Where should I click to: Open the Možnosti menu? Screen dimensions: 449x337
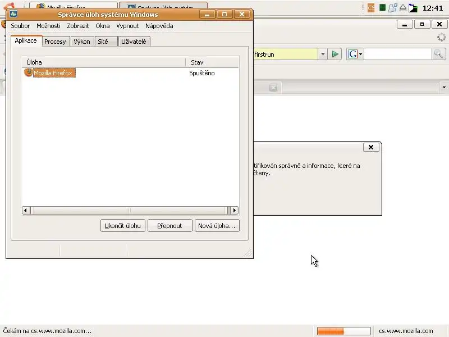[x=48, y=26]
